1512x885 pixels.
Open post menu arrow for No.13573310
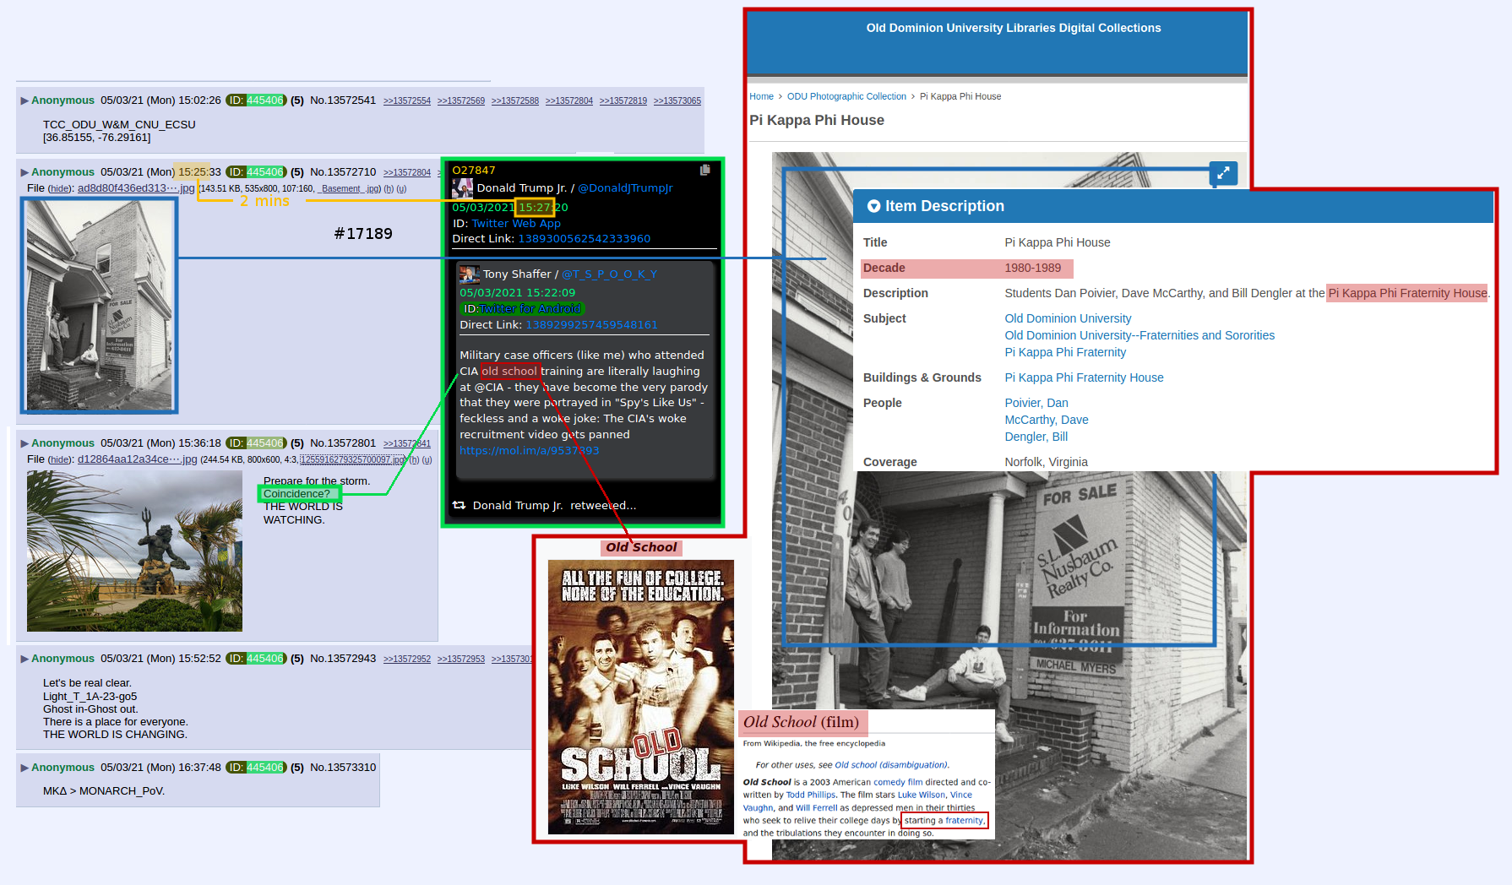coord(24,768)
